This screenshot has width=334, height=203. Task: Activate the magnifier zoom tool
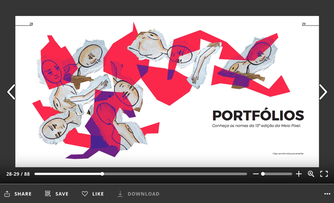(311, 174)
